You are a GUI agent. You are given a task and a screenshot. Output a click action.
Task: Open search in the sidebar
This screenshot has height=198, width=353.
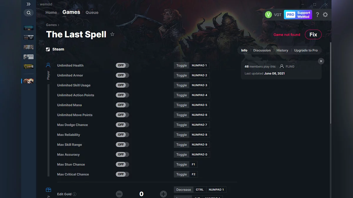[x=29, y=13]
